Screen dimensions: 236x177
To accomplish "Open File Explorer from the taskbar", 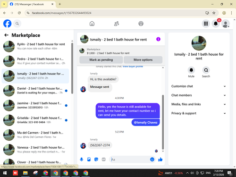I will [25, 173].
